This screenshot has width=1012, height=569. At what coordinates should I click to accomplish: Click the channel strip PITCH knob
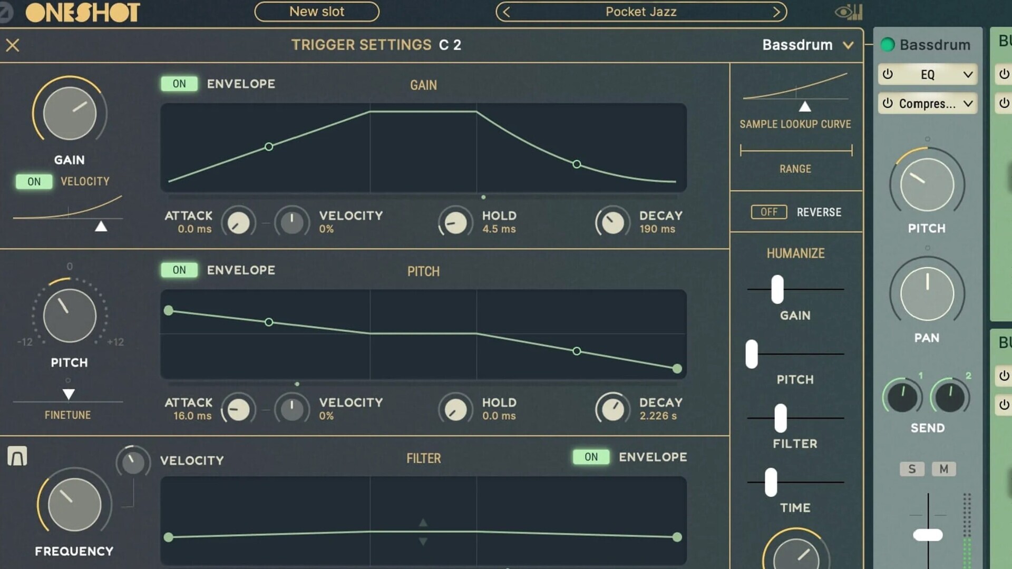[x=927, y=185]
